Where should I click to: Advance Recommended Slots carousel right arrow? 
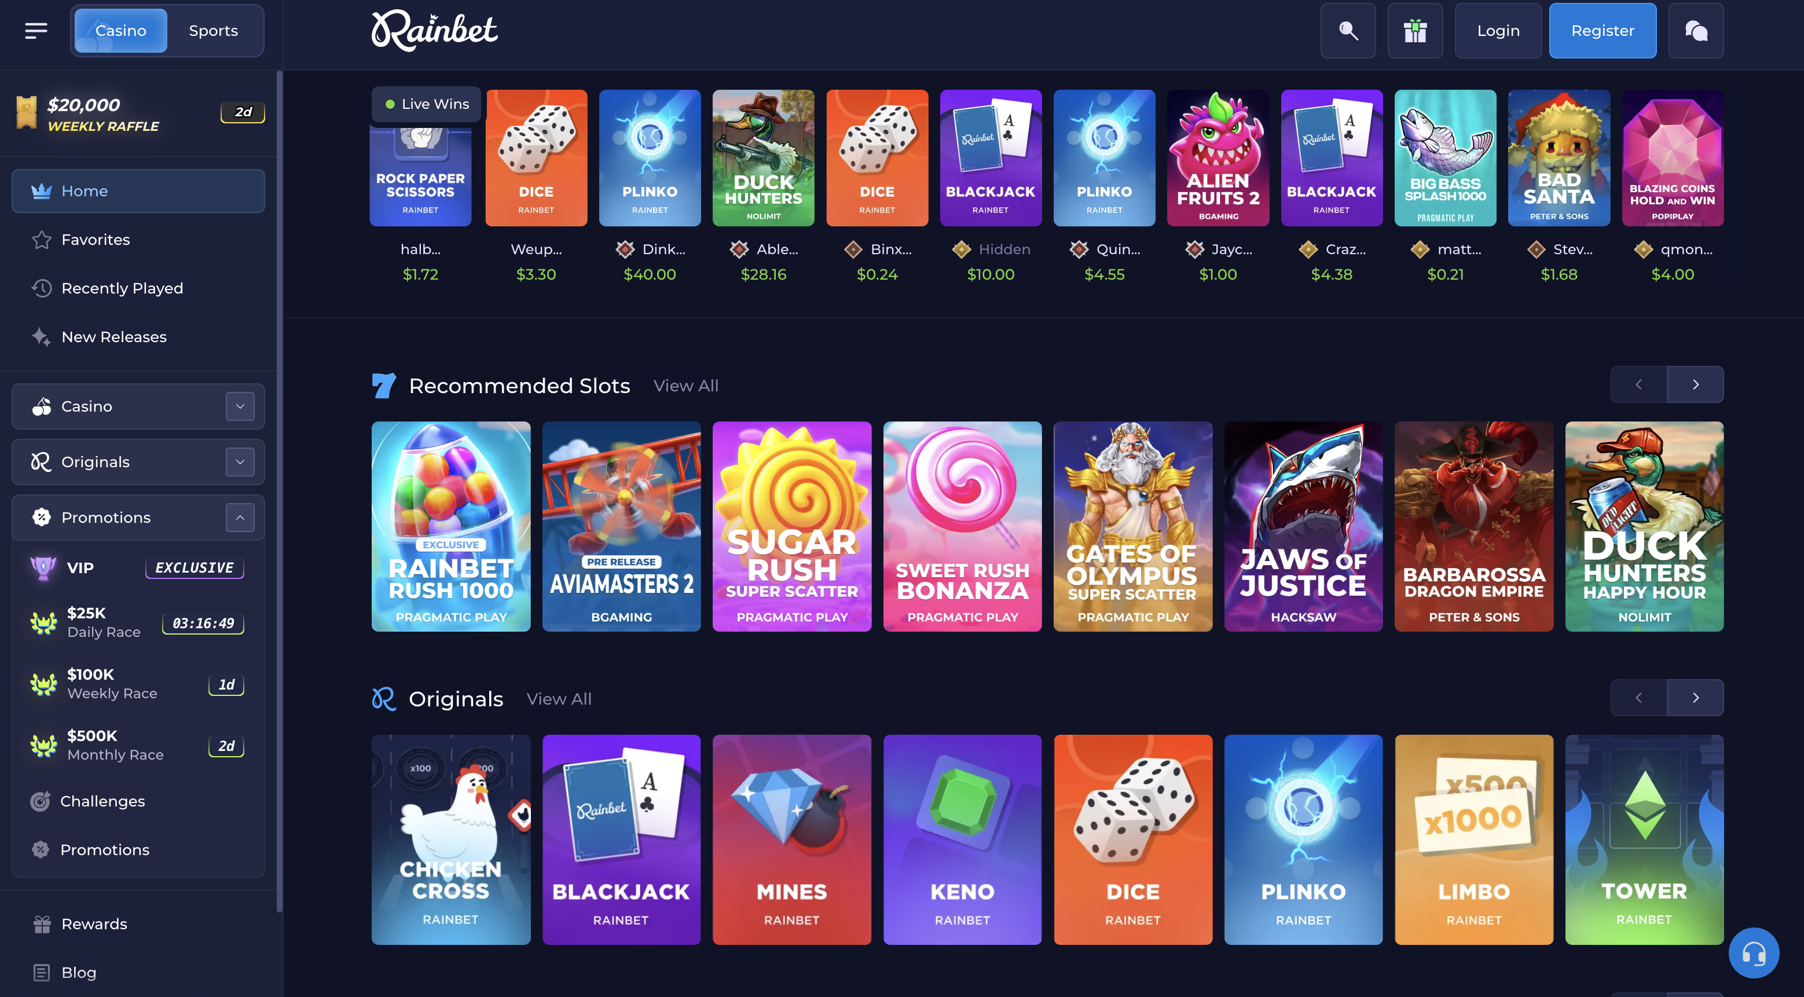1696,384
